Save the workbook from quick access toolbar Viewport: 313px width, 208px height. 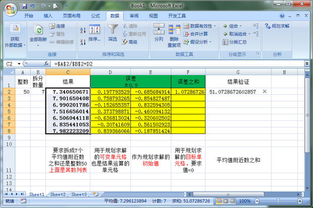[x=25, y=6]
